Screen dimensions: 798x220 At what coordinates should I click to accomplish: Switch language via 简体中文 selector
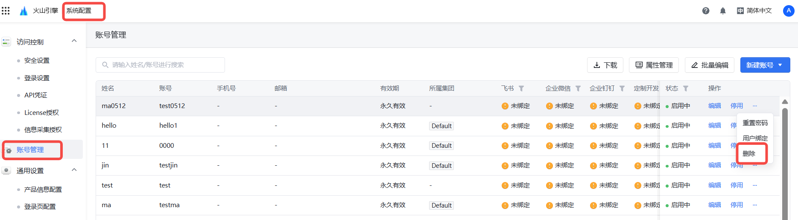pos(754,11)
